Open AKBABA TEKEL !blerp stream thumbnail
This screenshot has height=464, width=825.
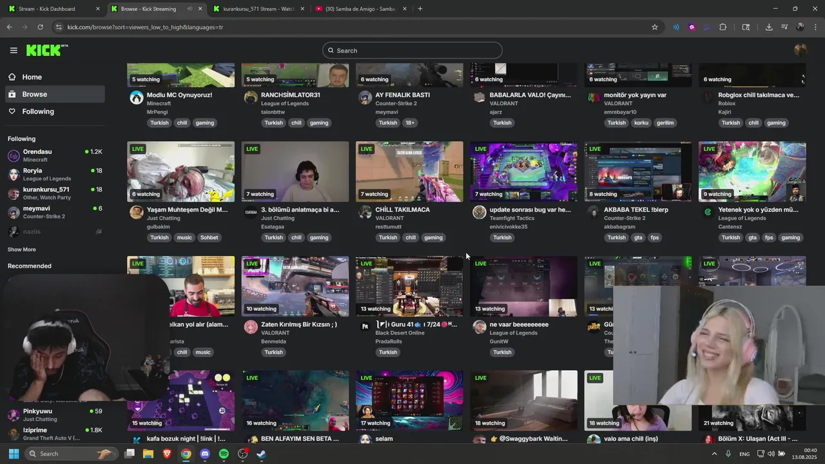(638, 171)
